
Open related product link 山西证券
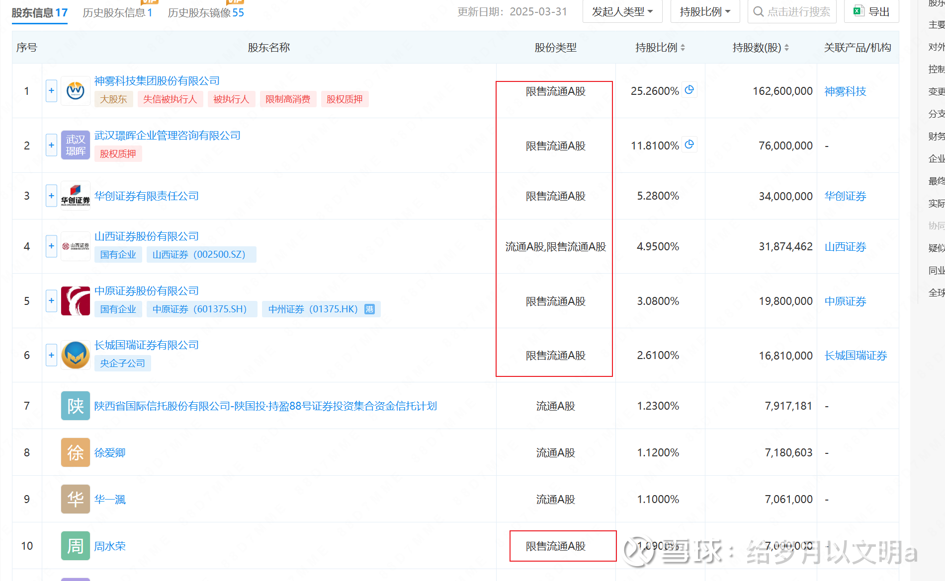845,247
